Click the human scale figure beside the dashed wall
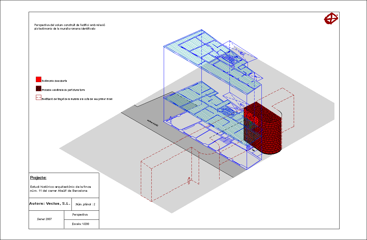 189,181
